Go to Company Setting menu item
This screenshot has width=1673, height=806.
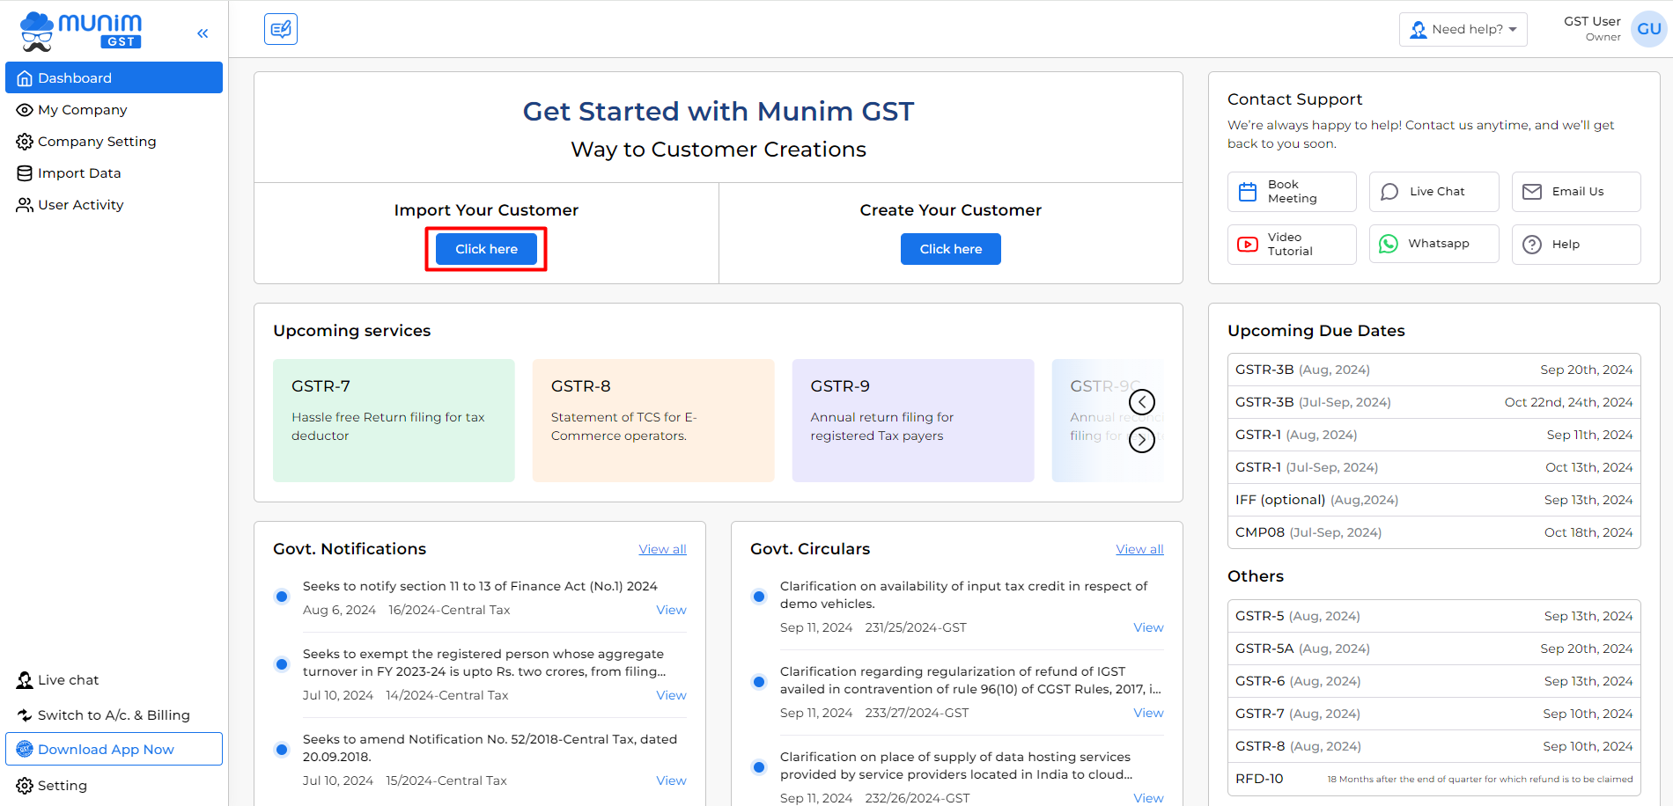click(x=96, y=142)
